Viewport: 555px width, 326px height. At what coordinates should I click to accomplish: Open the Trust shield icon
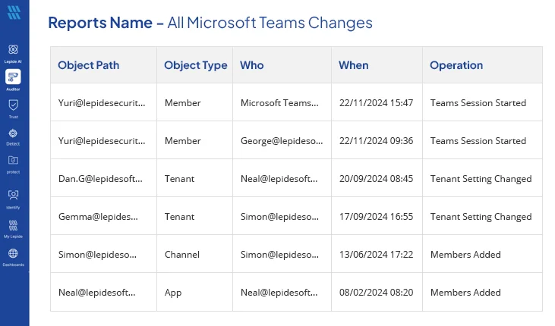[x=13, y=105]
